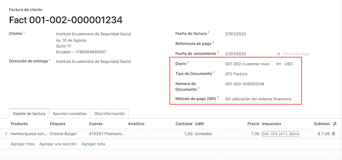
Task: Click Agregar nota link
Action: [93, 144]
